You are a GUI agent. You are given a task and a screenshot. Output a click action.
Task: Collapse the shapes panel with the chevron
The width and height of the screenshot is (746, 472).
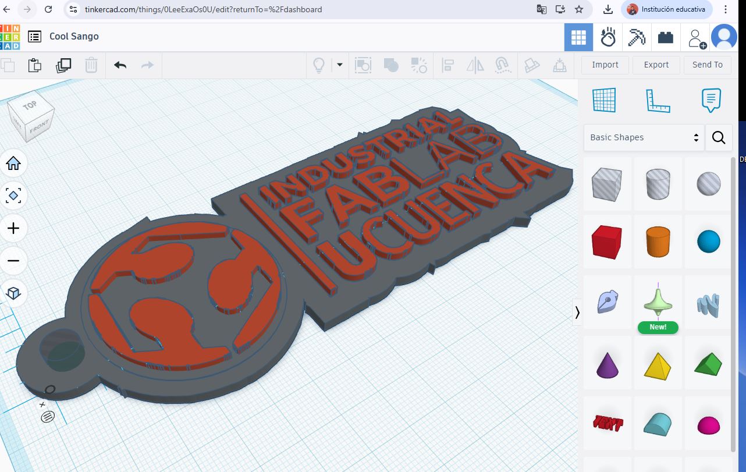pos(577,313)
